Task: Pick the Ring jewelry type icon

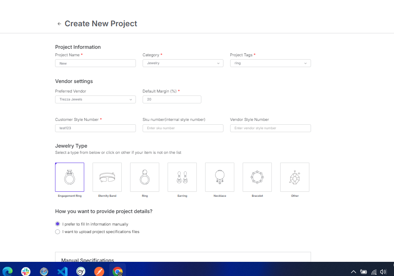Action: click(x=145, y=177)
